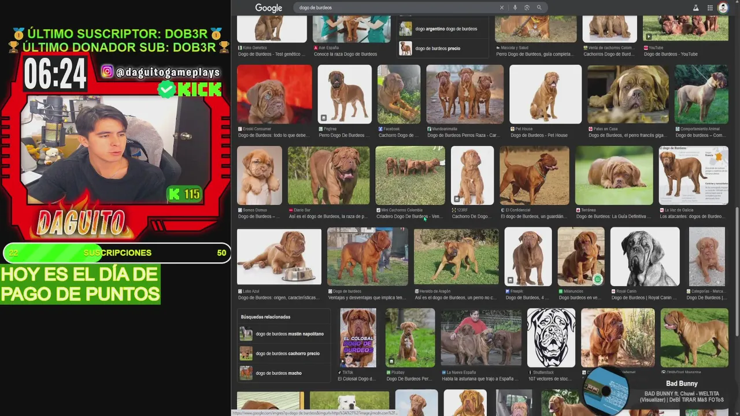Image resolution: width=740 pixels, height=416 pixels.
Task: Open the Freepik standing dog image
Action: [528, 257]
